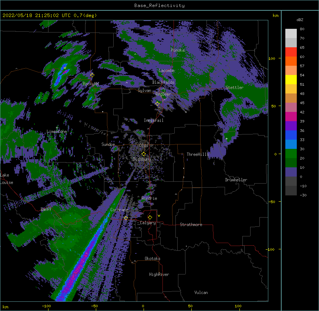319x311 pixels.
Task: Click the bottom-axis -100 km tick label
Action: 46,306
